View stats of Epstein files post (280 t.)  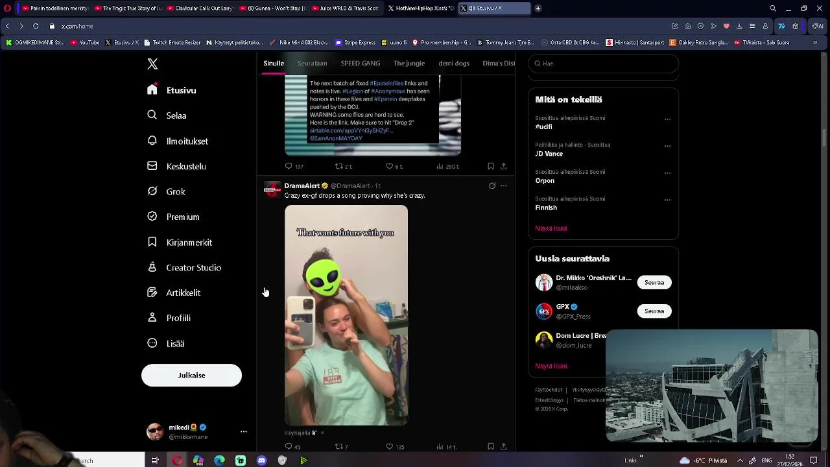447,166
